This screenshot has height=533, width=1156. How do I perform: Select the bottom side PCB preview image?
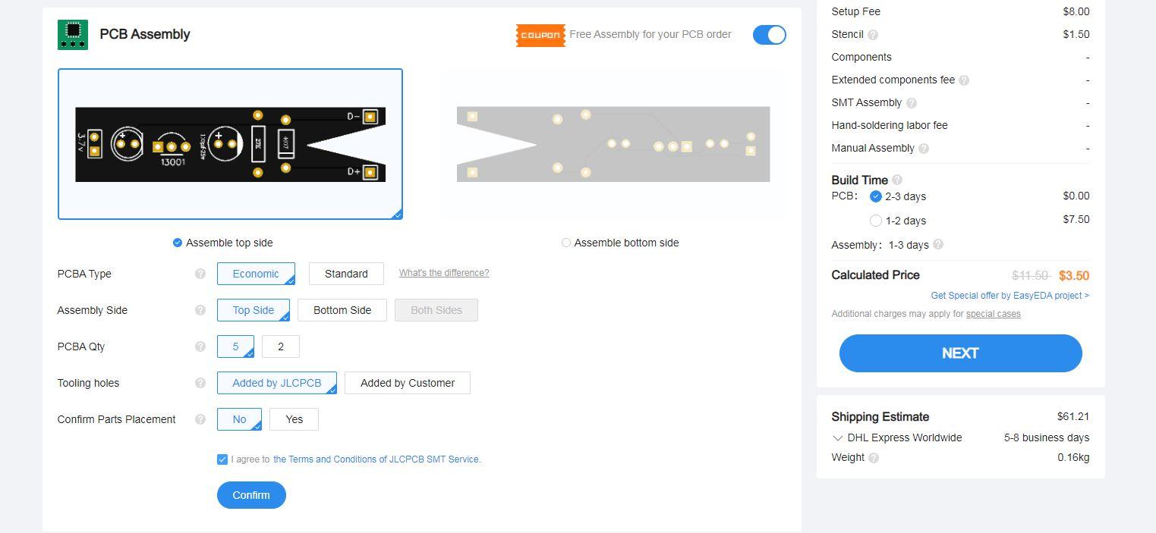[x=613, y=144]
